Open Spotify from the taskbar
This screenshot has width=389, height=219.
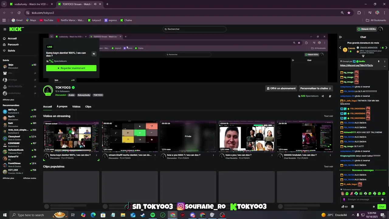pos(153,215)
